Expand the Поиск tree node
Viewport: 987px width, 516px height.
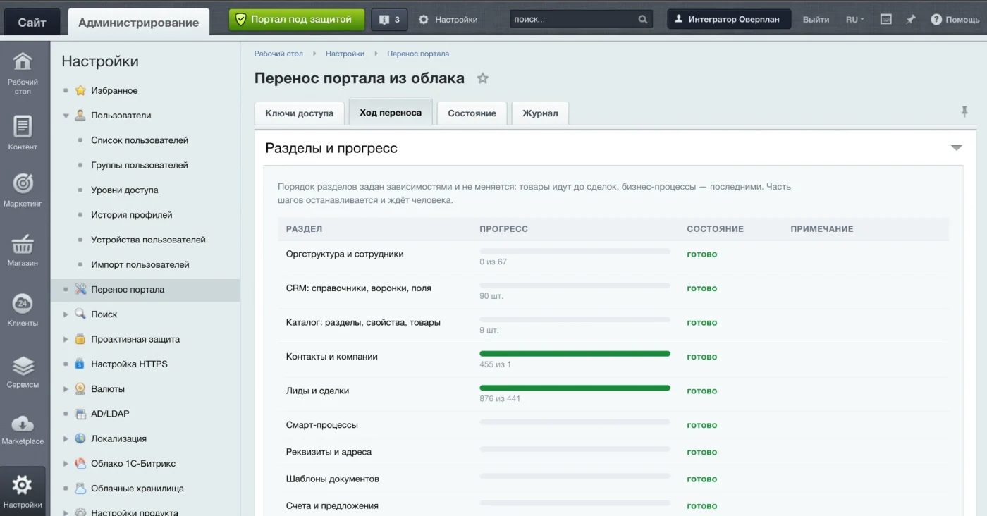coord(66,314)
